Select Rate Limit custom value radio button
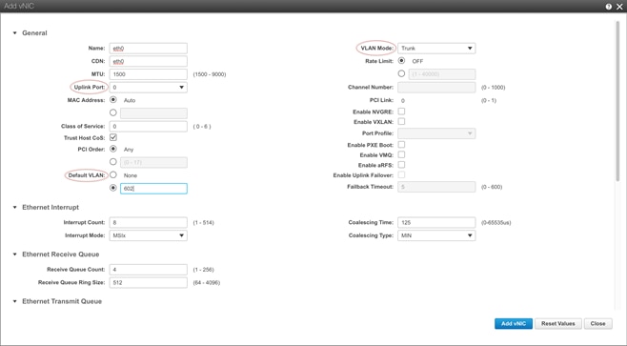Viewport: 627px width, 346px height. click(401, 73)
